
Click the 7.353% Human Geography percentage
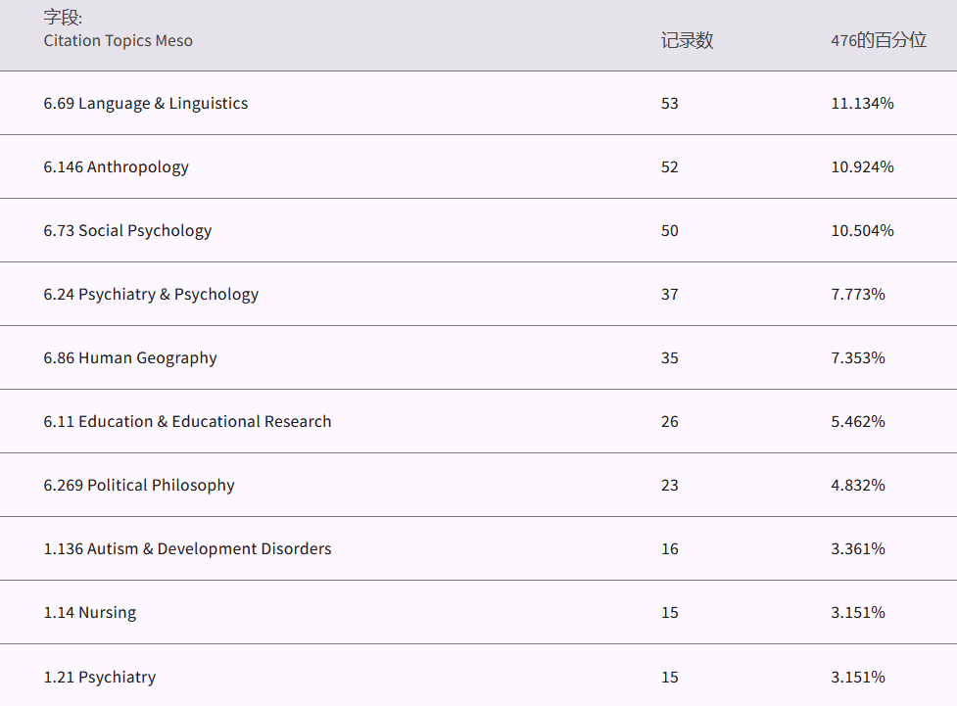(858, 358)
